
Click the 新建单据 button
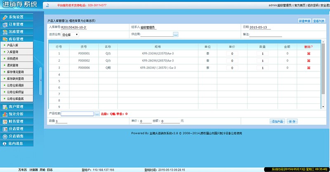coord(304,21)
